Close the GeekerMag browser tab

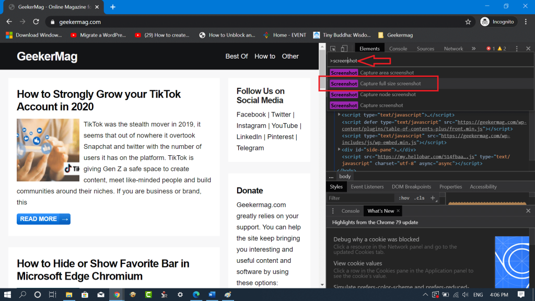[97, 7]
